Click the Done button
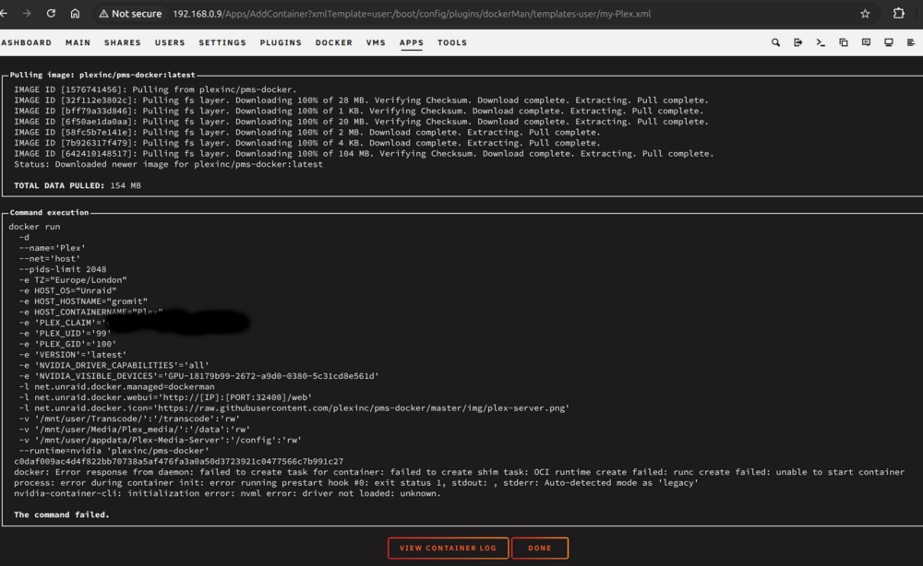 pos(540,548)
